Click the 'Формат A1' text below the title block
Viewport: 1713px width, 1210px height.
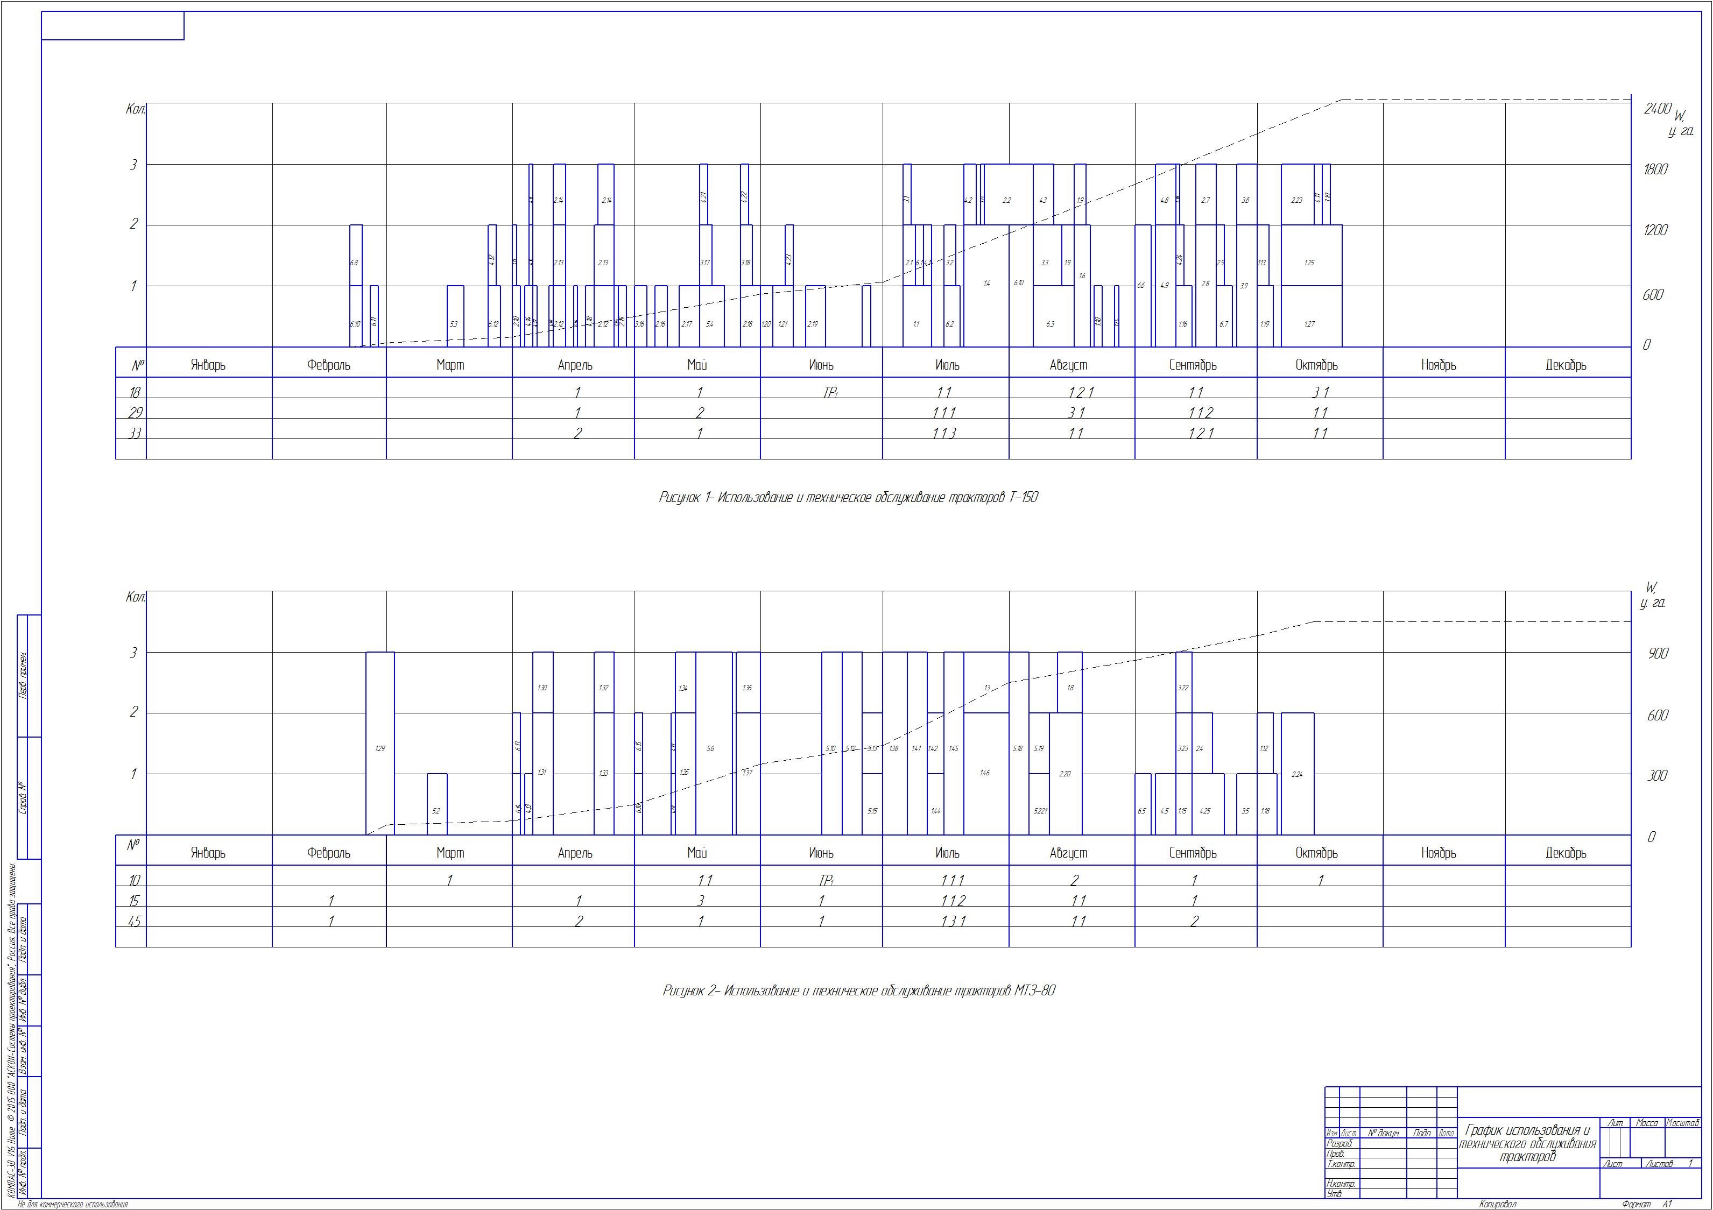[x=1647, y=1204]
